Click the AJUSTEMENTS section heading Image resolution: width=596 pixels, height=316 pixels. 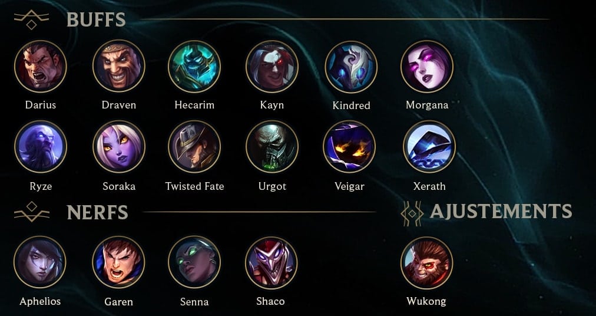[501, 211]
